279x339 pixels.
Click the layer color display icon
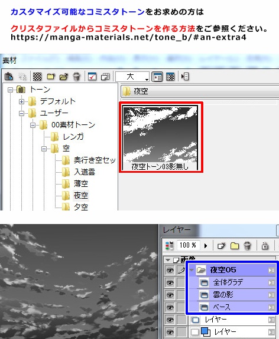[x=170, y=246]
